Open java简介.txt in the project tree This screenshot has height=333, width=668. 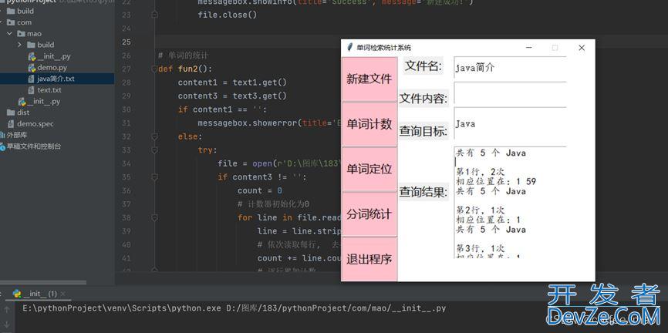(x=56, y=79)
